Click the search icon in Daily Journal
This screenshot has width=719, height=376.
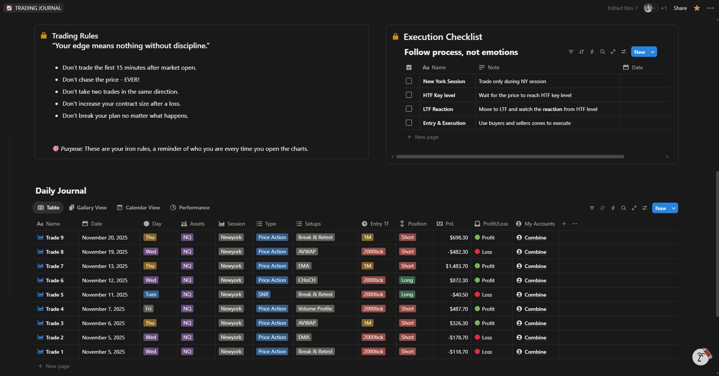624,208
